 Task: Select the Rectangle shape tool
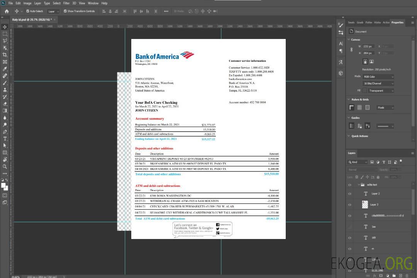[x=5, y=153]
